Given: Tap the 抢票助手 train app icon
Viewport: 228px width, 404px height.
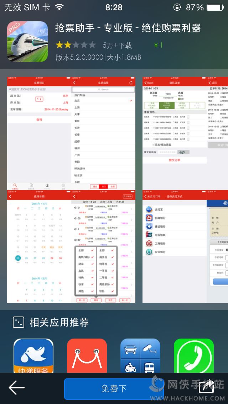Looking at the screenshot, I should pos(27,42).
